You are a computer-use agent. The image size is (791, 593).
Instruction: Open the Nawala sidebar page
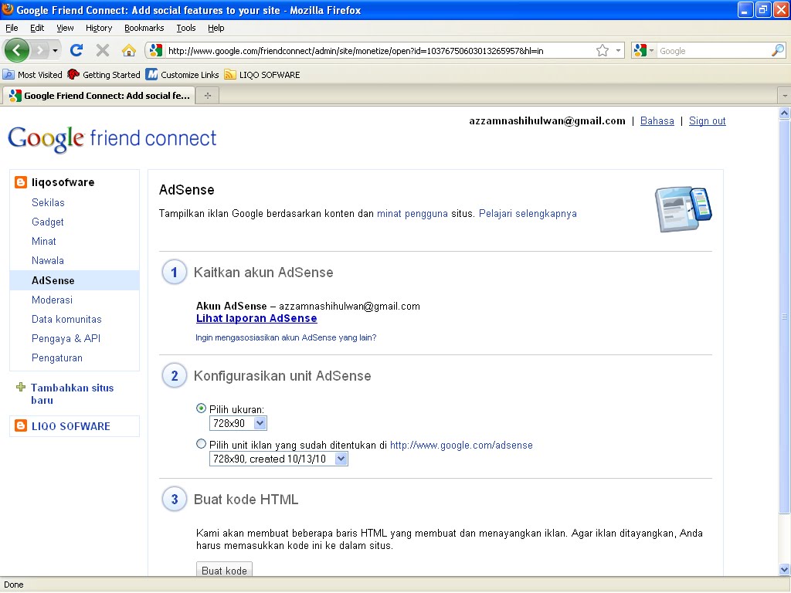pos(48,260)
